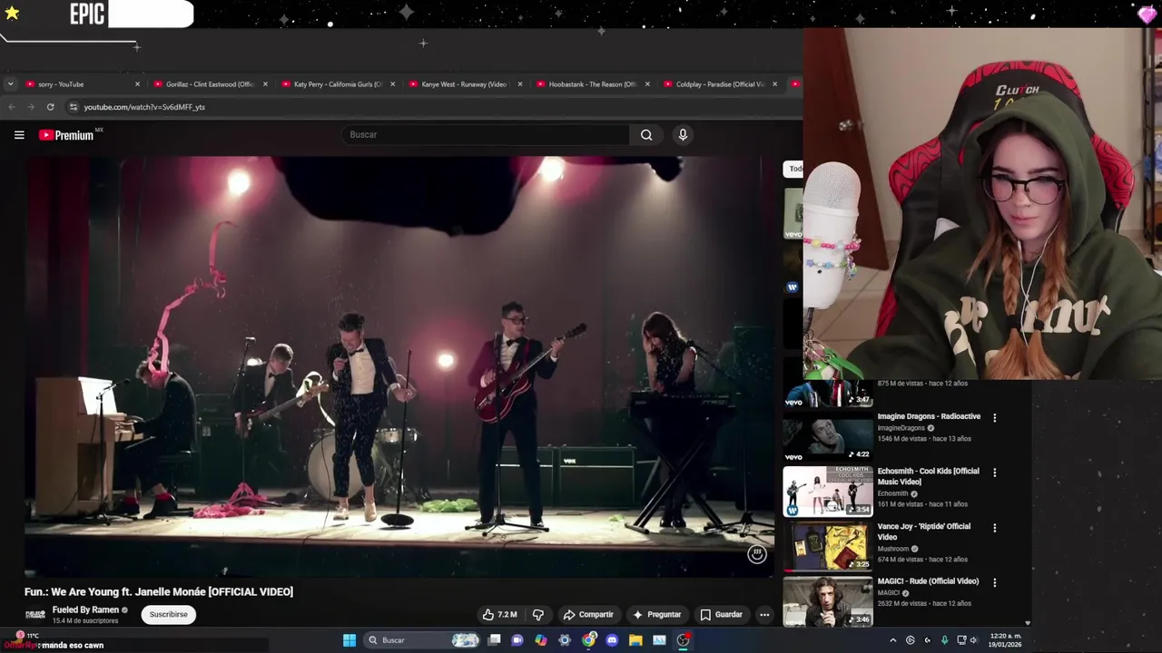Open Copilot from the taskbar
This screenshot has height=653, width=1162.
tap(541, 640)
